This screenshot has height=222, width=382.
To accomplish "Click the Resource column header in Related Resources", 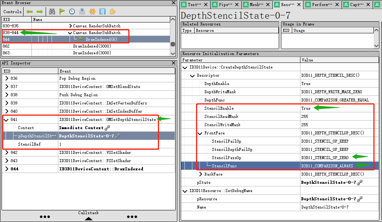I will (x=236, y=30).
